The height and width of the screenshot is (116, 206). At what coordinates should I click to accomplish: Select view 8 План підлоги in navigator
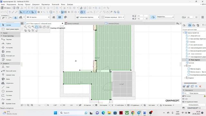point(194,60)
